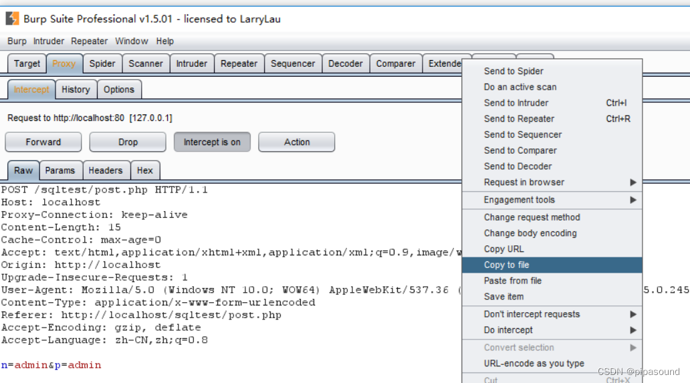This screenshot has height=383, width=690.
Task: Switch to the Params view tab
Action: click(x=60, y=170)
